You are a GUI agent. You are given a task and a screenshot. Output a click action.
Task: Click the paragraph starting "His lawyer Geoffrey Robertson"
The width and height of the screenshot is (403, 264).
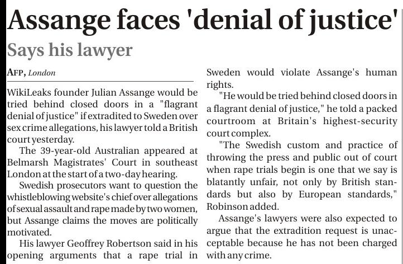[x=102, y=249]
